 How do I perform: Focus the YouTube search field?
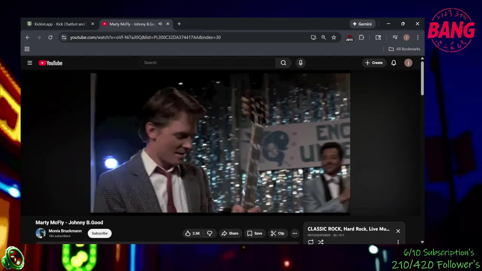pos(208,63)
